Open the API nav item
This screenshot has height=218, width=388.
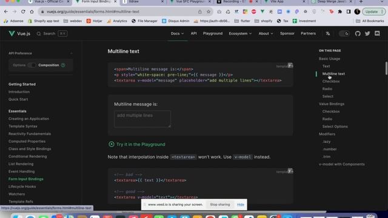(194, 33)
